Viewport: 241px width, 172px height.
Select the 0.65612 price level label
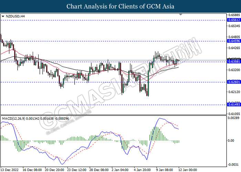point(234,20)
